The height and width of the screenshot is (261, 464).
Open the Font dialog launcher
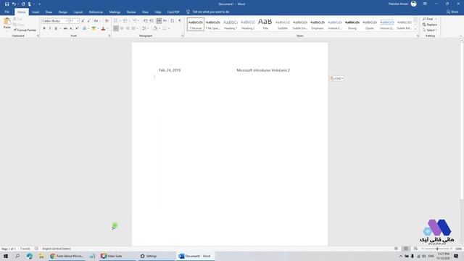coord(109,36)
